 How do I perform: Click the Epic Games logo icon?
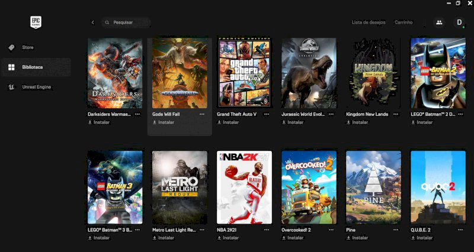[x=36, y=22]
